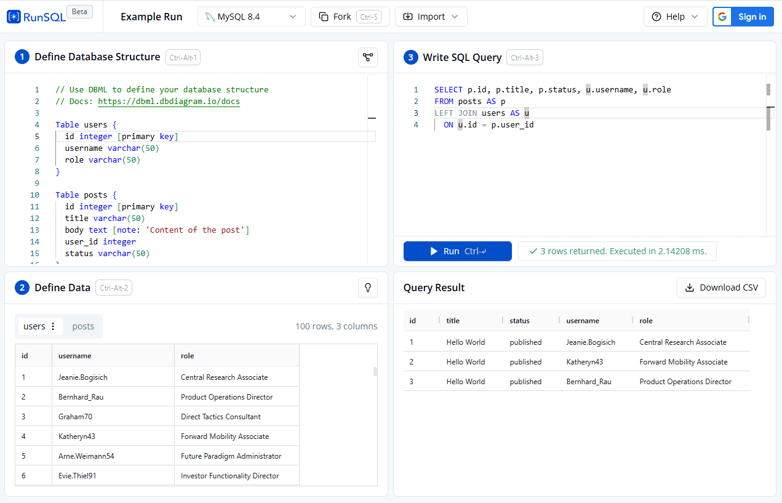Click the users table vertical scrollbar

pyautogui.click(x=375, y=371)
